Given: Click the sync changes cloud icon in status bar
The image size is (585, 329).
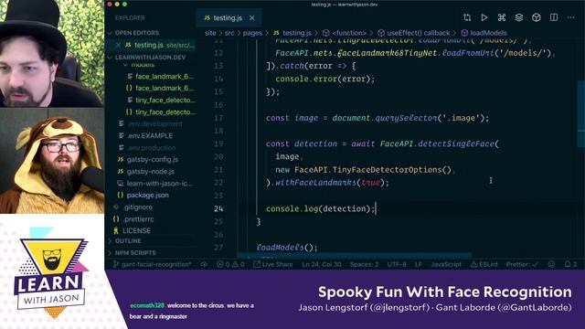Looking at the screenshot, I should coord(204,264).
